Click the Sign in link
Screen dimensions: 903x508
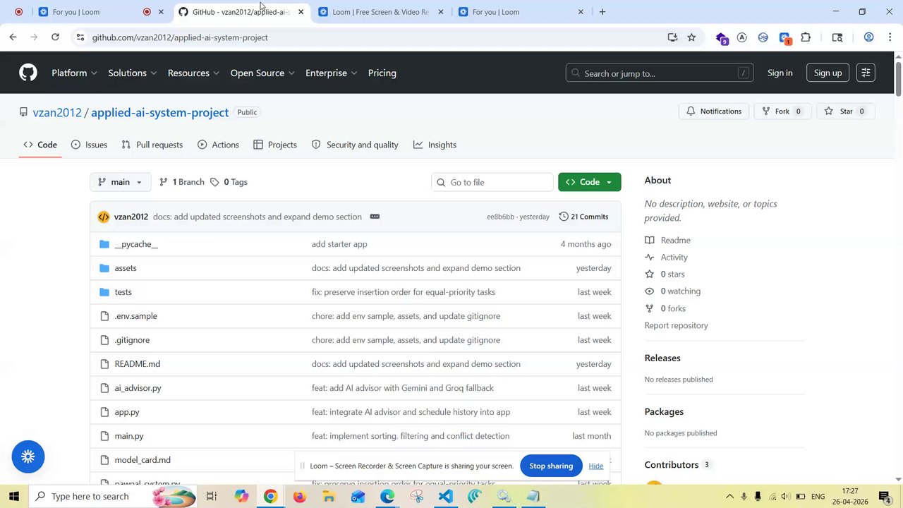click(x=780, y=73)
